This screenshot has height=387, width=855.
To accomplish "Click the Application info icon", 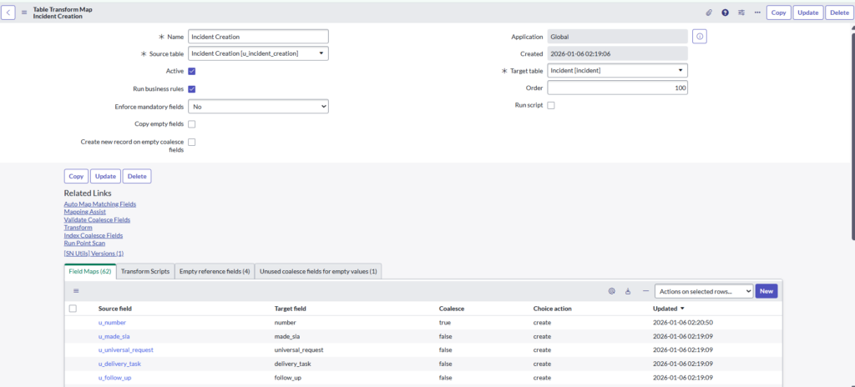I will coord(700,37).
